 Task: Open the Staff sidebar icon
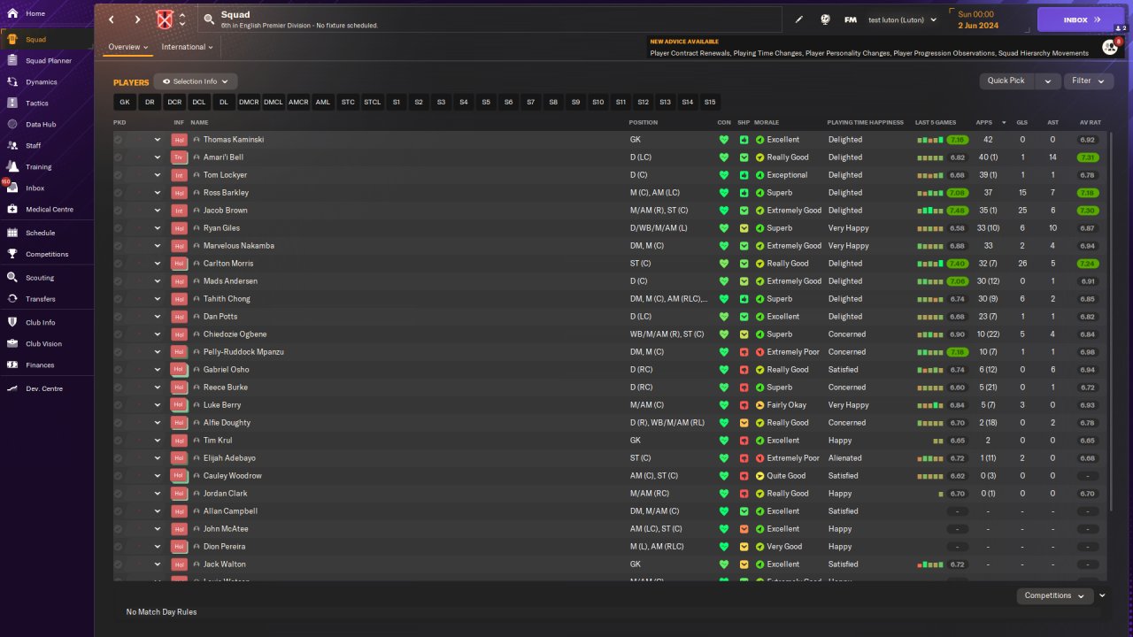(12, 146)
